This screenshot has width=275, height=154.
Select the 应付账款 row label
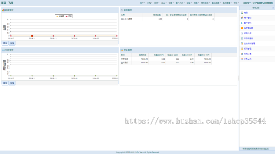125,63
